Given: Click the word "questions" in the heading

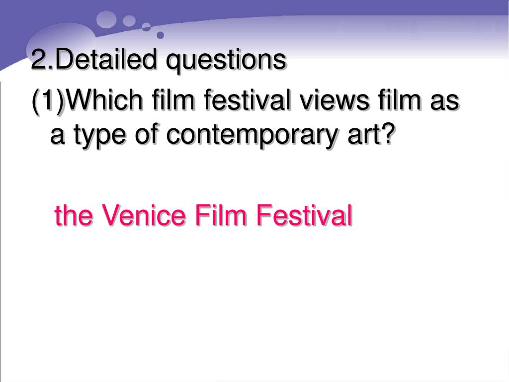Looking at the screenshot, I should coord(226,61).
